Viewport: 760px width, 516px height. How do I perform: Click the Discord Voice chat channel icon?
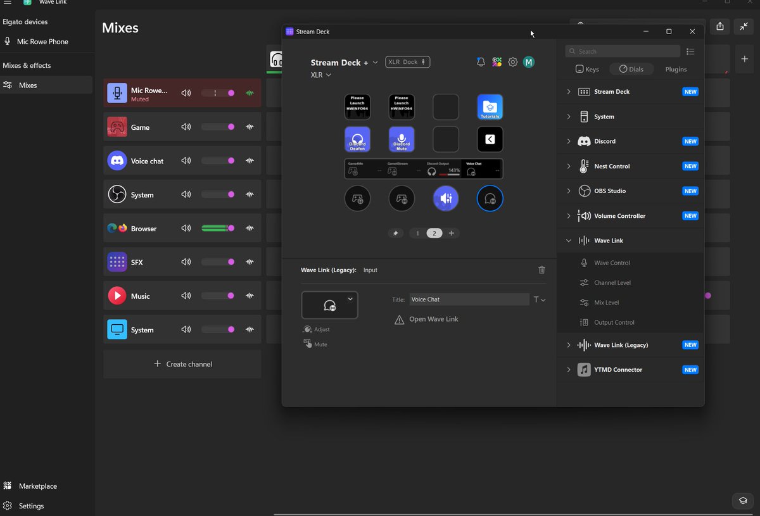coord(117,161)
